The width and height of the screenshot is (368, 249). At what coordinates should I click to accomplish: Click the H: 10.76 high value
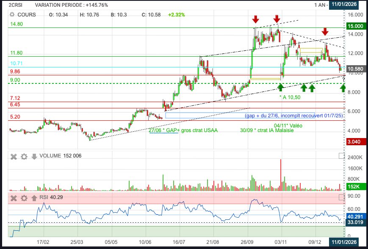click(89, 15)
